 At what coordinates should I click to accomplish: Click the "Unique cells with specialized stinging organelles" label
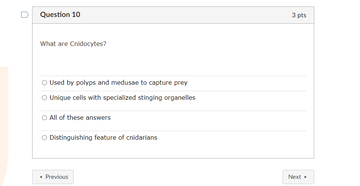[123, 98]
